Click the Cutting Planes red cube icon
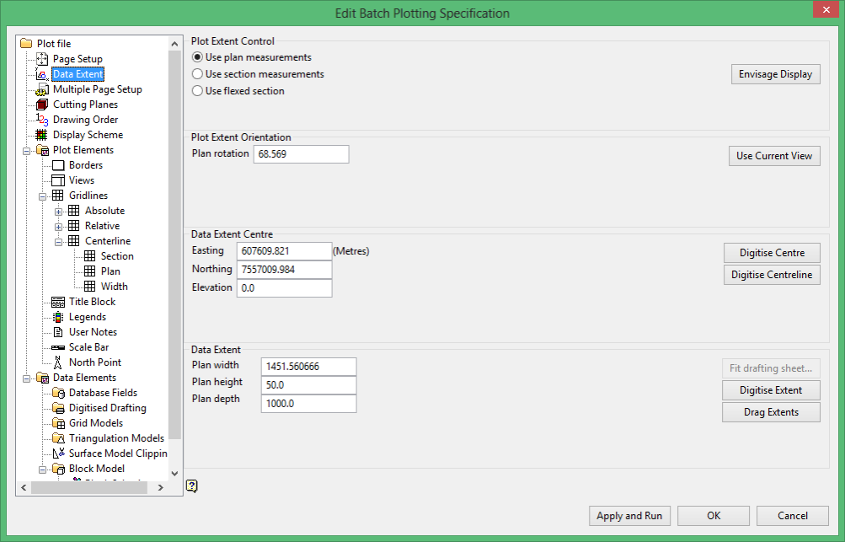The height and width of the screenshot is (542, 845). 42,104
